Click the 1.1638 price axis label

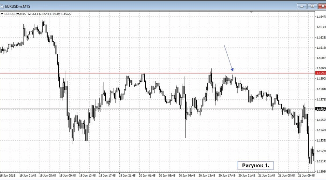[321, 27]
